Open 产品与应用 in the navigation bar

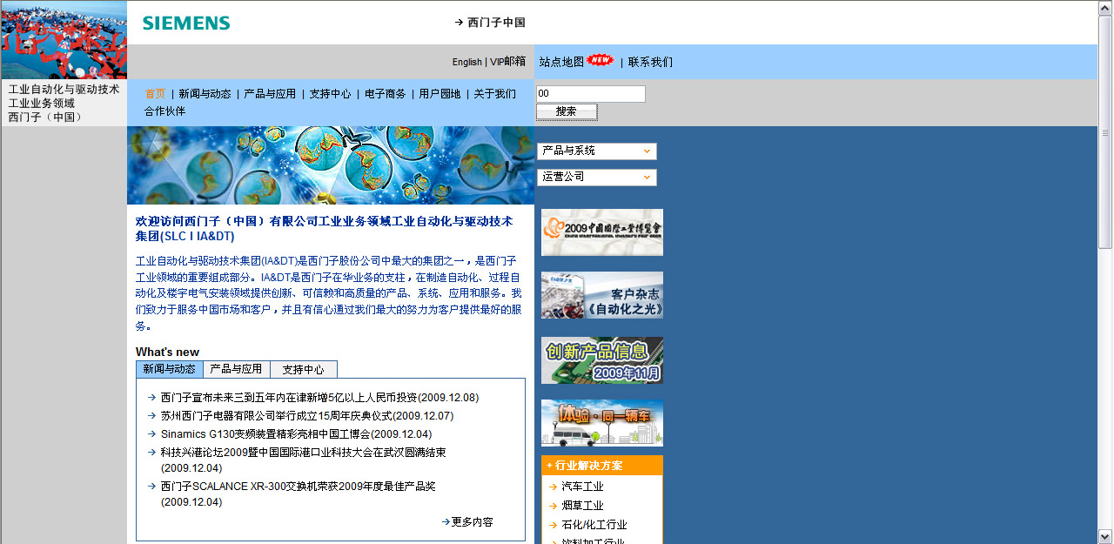click(270, 94)
